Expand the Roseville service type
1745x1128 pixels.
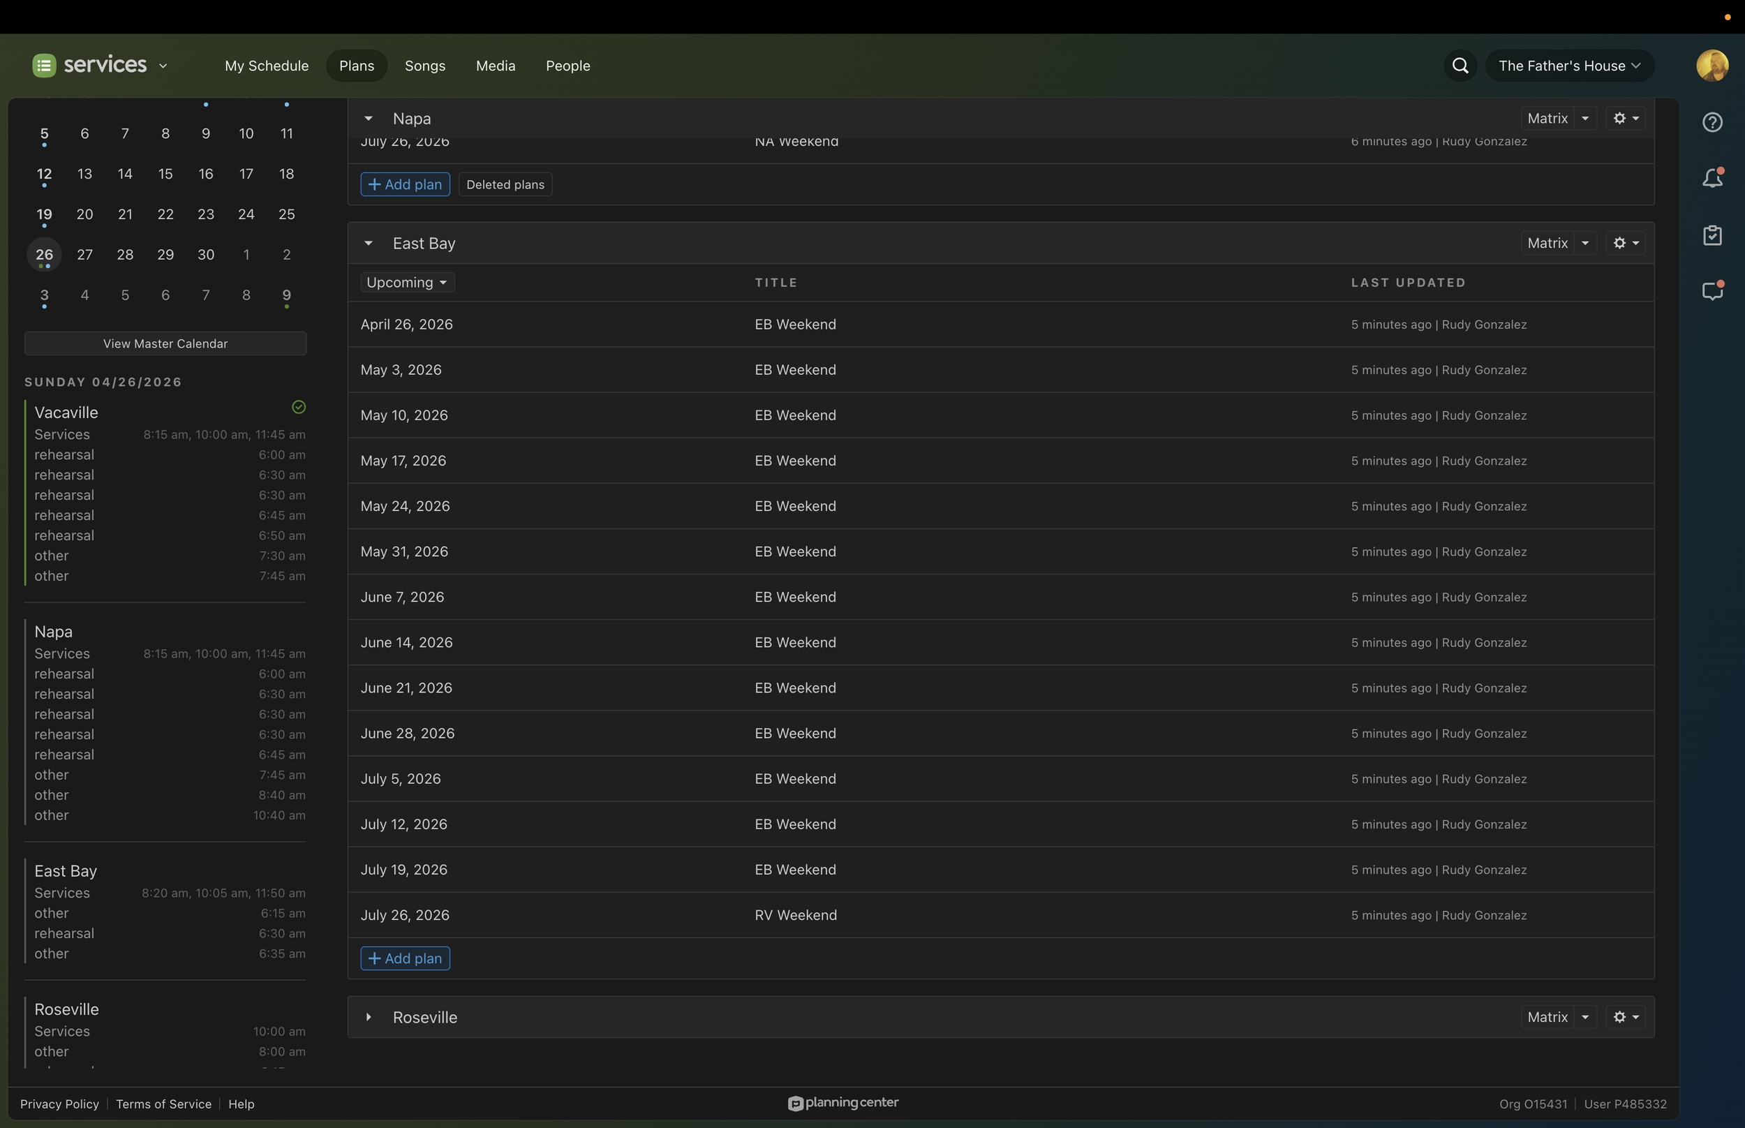coord(369,1018)
